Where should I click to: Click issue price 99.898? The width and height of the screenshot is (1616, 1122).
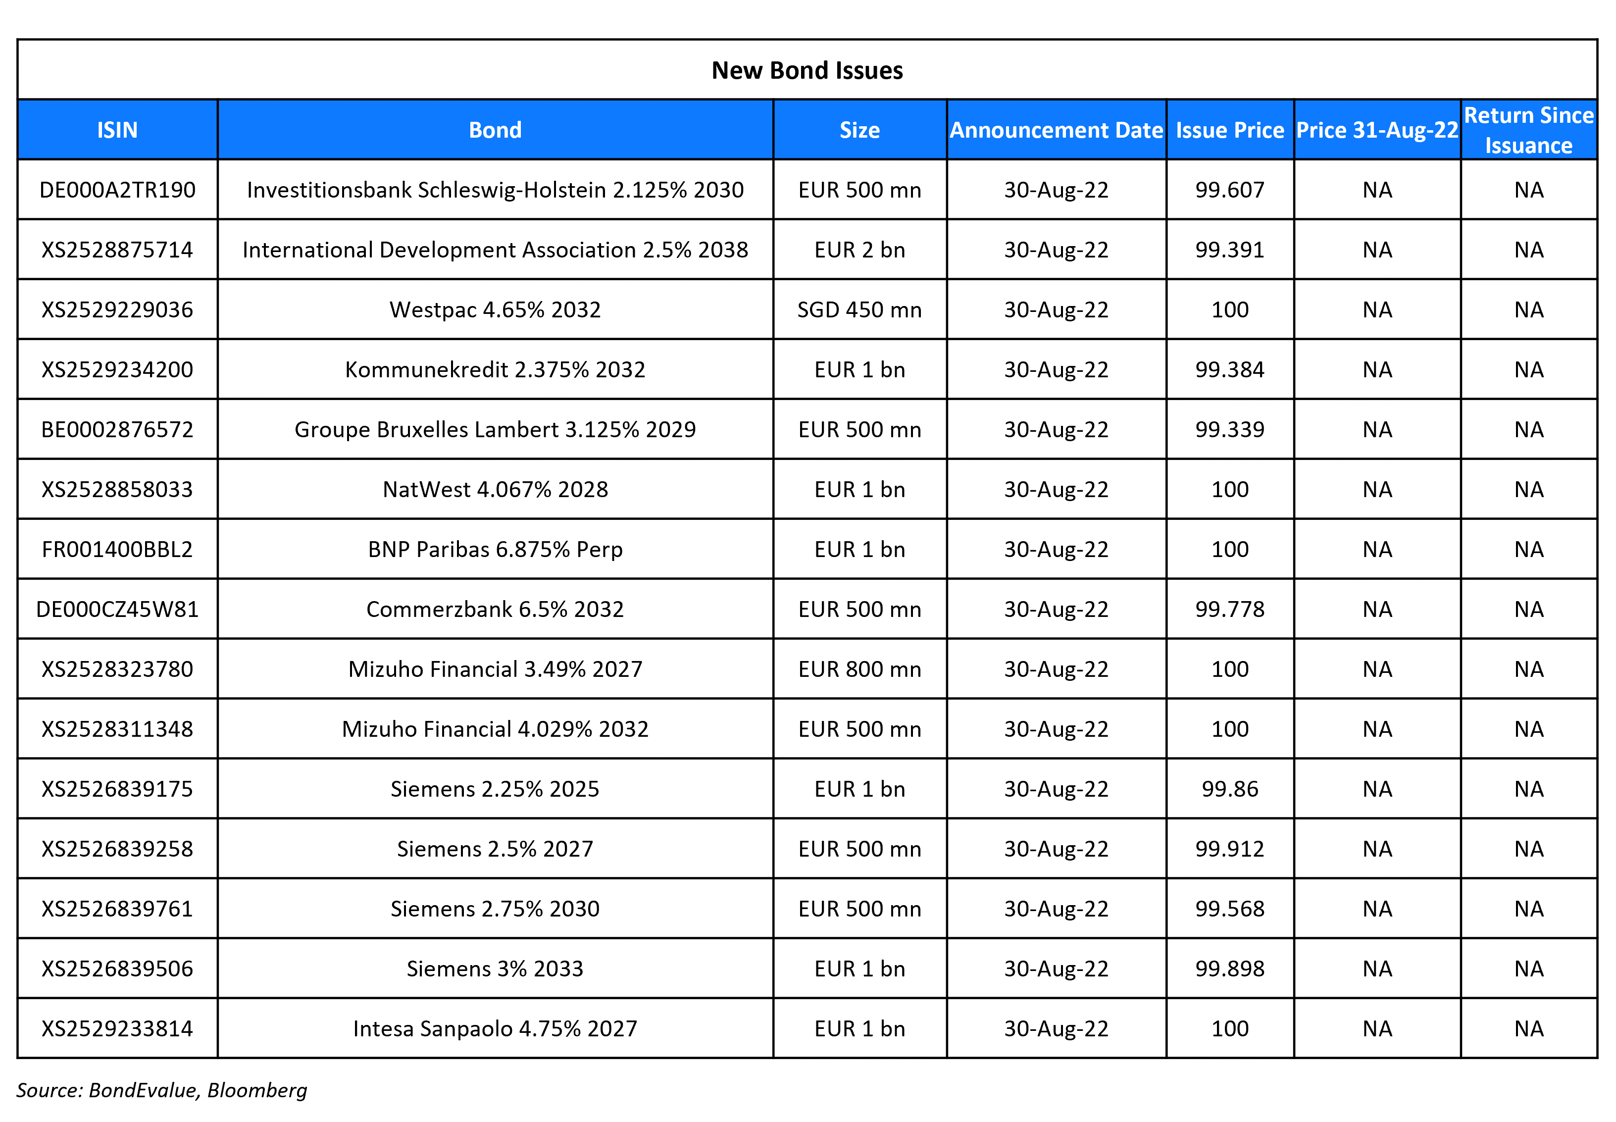click(1229, 969)
